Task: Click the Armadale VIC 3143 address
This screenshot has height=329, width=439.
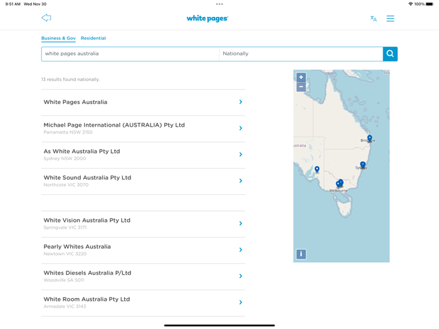Action: 65,306
